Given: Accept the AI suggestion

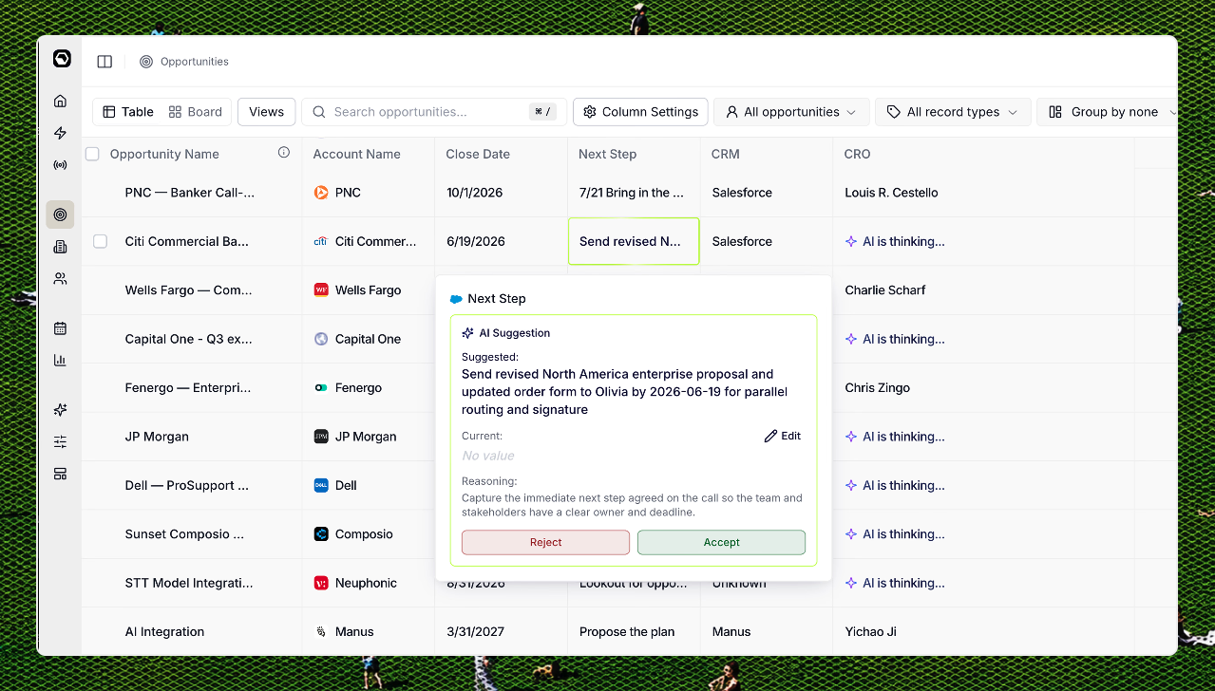Looking at the screenshot, I should (721, 542).
